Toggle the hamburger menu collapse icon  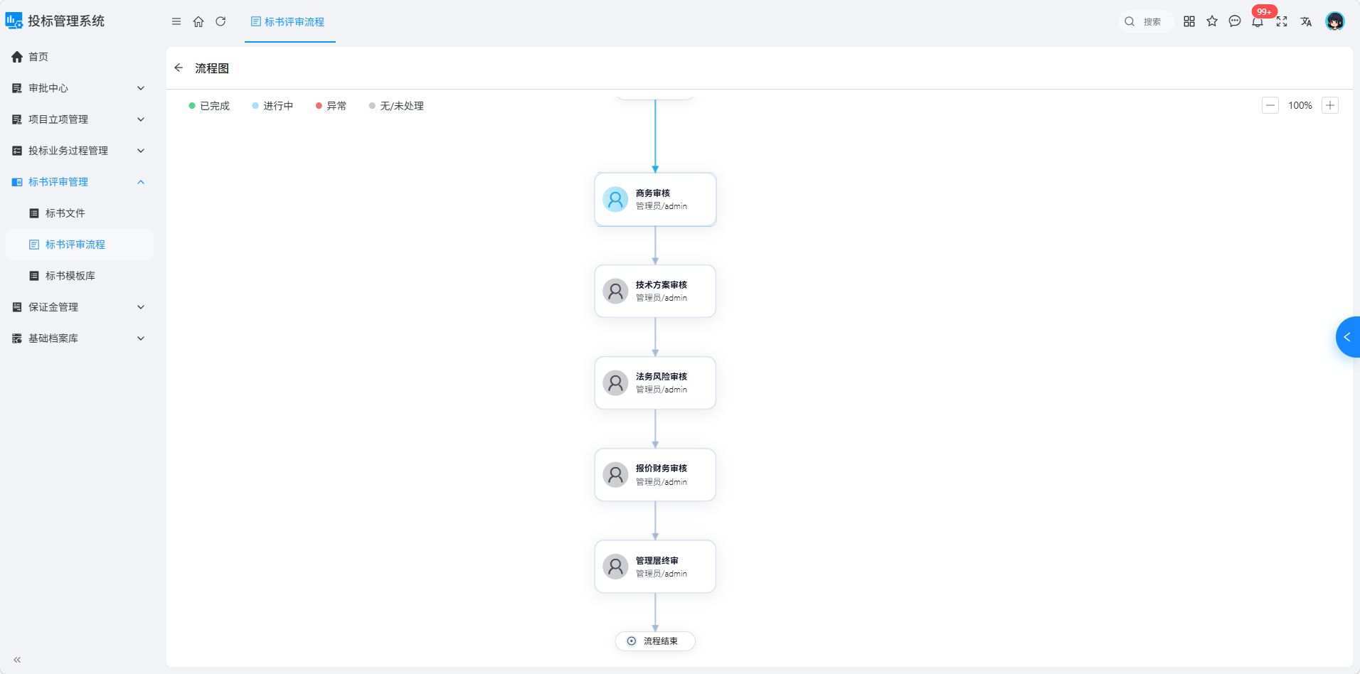tap(176, 21)
